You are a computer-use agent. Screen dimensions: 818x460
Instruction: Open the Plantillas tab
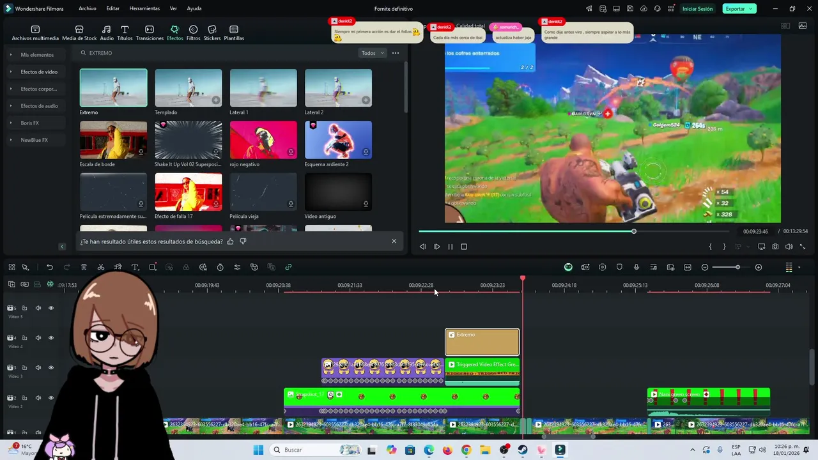234,33
